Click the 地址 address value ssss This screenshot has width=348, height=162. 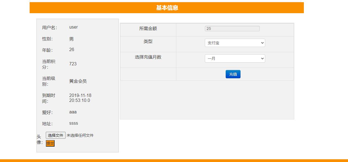point(73,123)
